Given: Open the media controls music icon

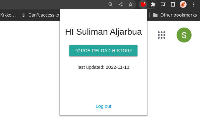Looking at the screenshot, I should [163, 4].
